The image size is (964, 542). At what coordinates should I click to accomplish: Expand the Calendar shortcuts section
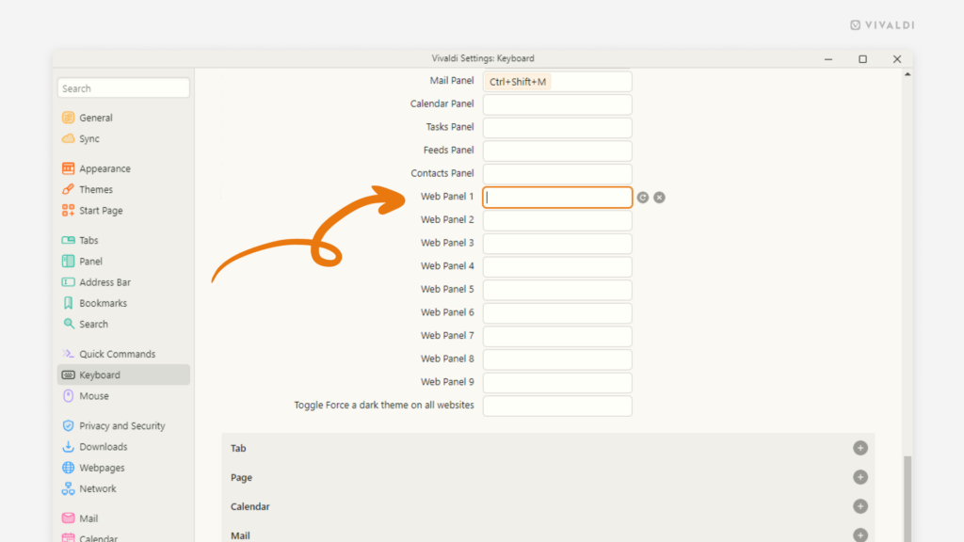(x=860, y=506)
